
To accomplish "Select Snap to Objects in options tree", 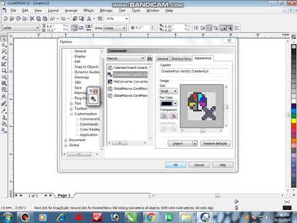I will point(87,67).
